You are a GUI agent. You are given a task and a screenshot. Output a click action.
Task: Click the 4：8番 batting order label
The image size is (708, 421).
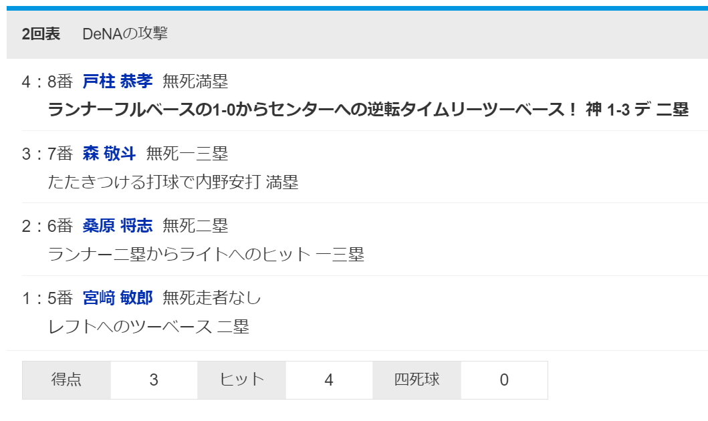(x=47, y=82)
